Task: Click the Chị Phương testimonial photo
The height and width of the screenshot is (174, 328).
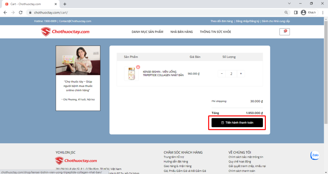Action: tap(78, 61)
